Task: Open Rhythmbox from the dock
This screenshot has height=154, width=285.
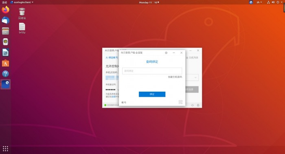Action: [5, 42]
